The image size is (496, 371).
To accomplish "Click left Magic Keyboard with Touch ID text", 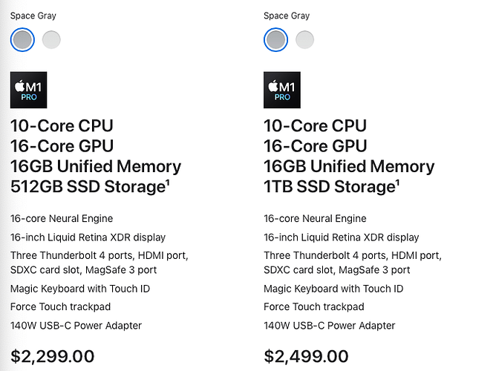I will pos(80,289).
